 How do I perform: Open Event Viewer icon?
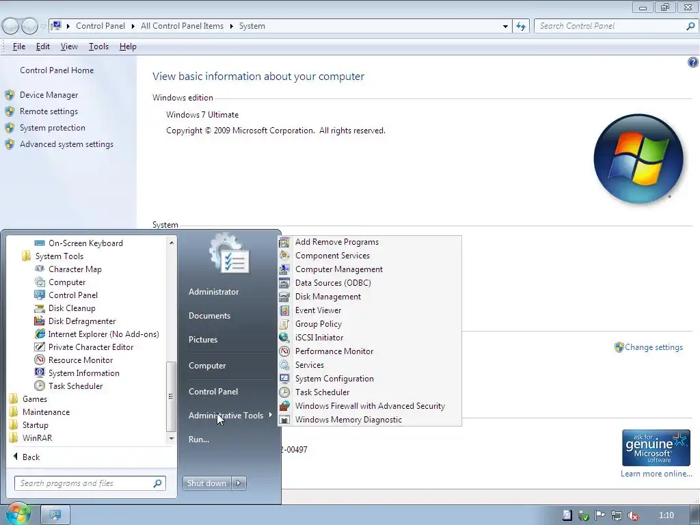284,310
